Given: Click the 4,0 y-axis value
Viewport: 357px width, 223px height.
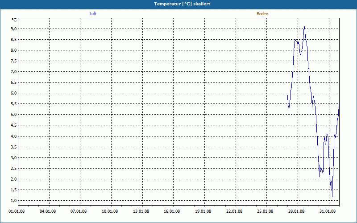Looking at the screenshot, I should pos(14,136).
